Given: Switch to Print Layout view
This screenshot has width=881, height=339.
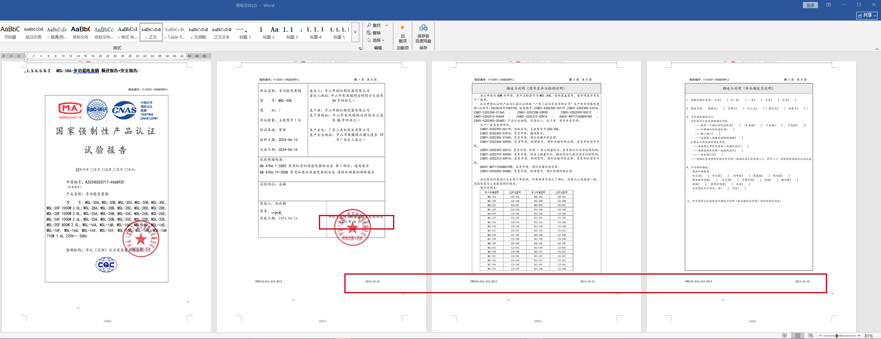Looking at the screenshot, I should [x=798, y=336].
